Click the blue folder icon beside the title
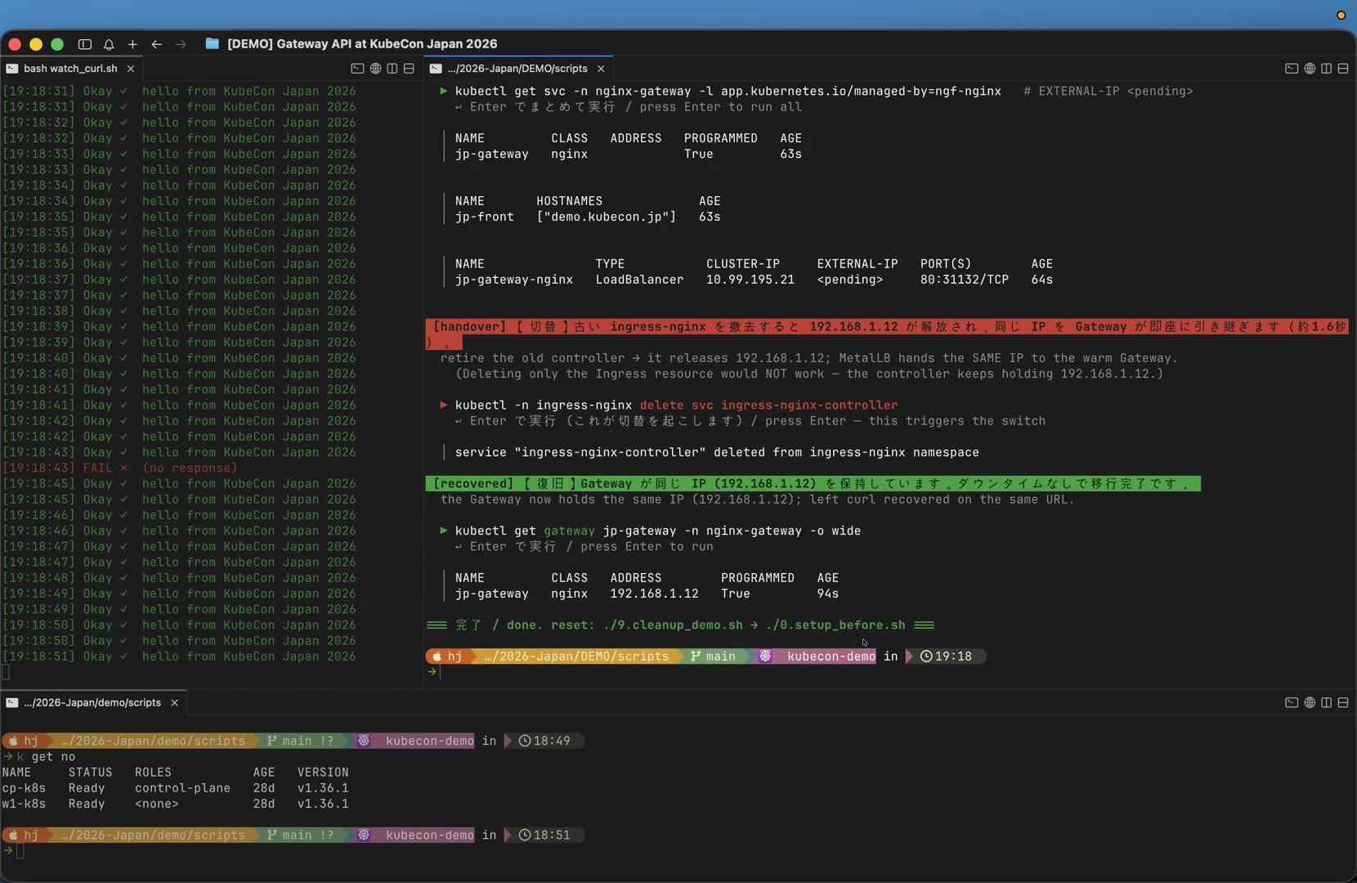This screenshot has height=883, width=1357. pyautogui.click(x=212, y=43)
